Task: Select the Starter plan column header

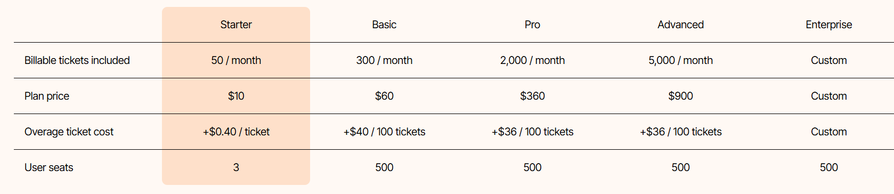Action: coord(236,25)
